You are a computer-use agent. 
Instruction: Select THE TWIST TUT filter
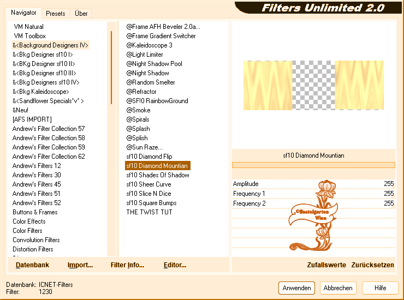coord(149,212)
